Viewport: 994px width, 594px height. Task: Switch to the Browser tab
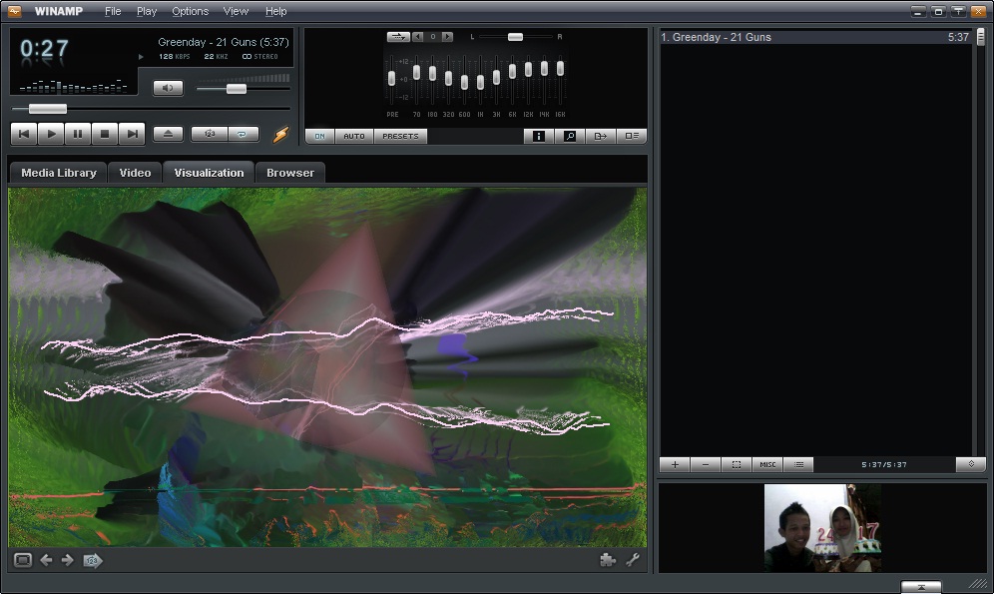(289, 172)
